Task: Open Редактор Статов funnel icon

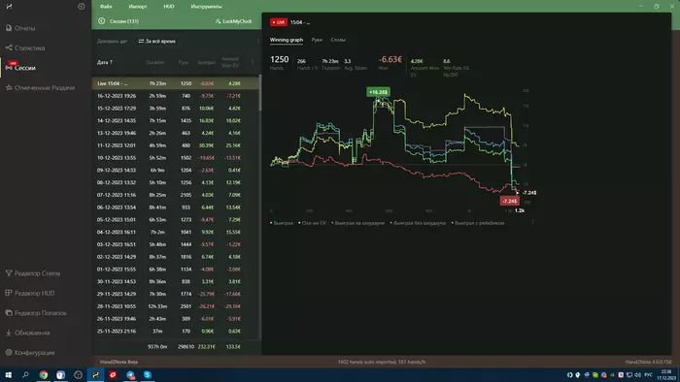Action: click(9, 273)
